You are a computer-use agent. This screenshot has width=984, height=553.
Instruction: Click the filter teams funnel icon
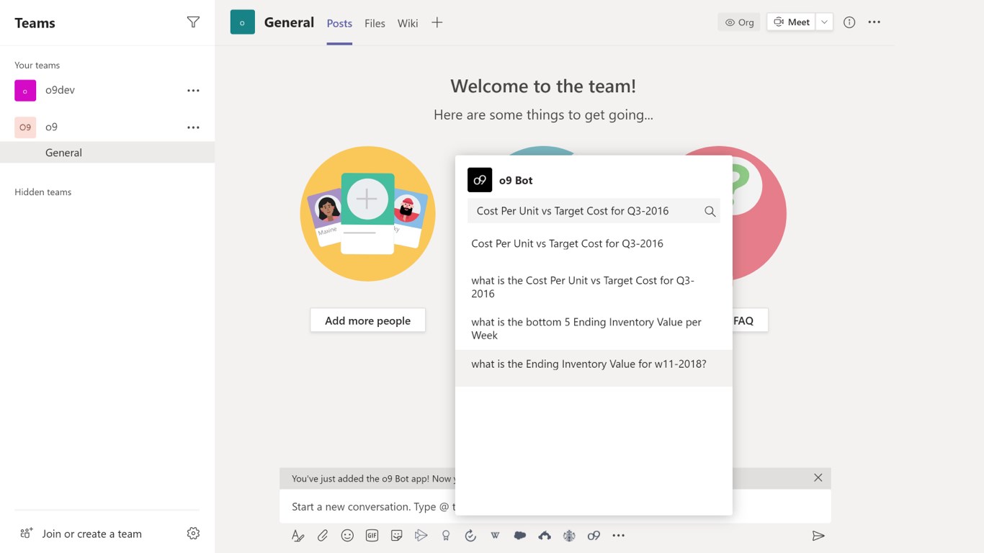pos(193,22)
